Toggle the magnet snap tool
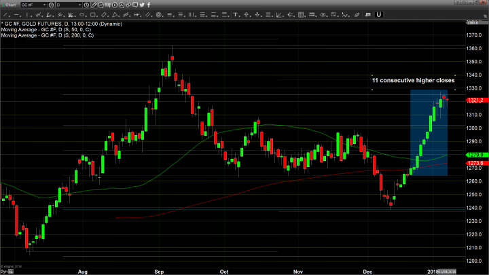489x275 pixels. coord(101,4)
